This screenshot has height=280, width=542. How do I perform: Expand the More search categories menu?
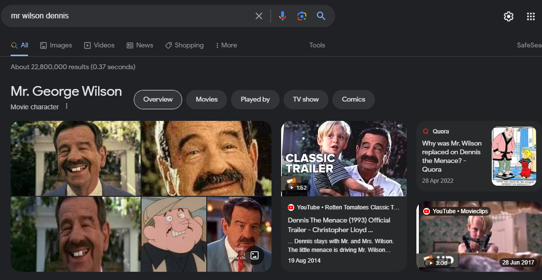point(226,45)
